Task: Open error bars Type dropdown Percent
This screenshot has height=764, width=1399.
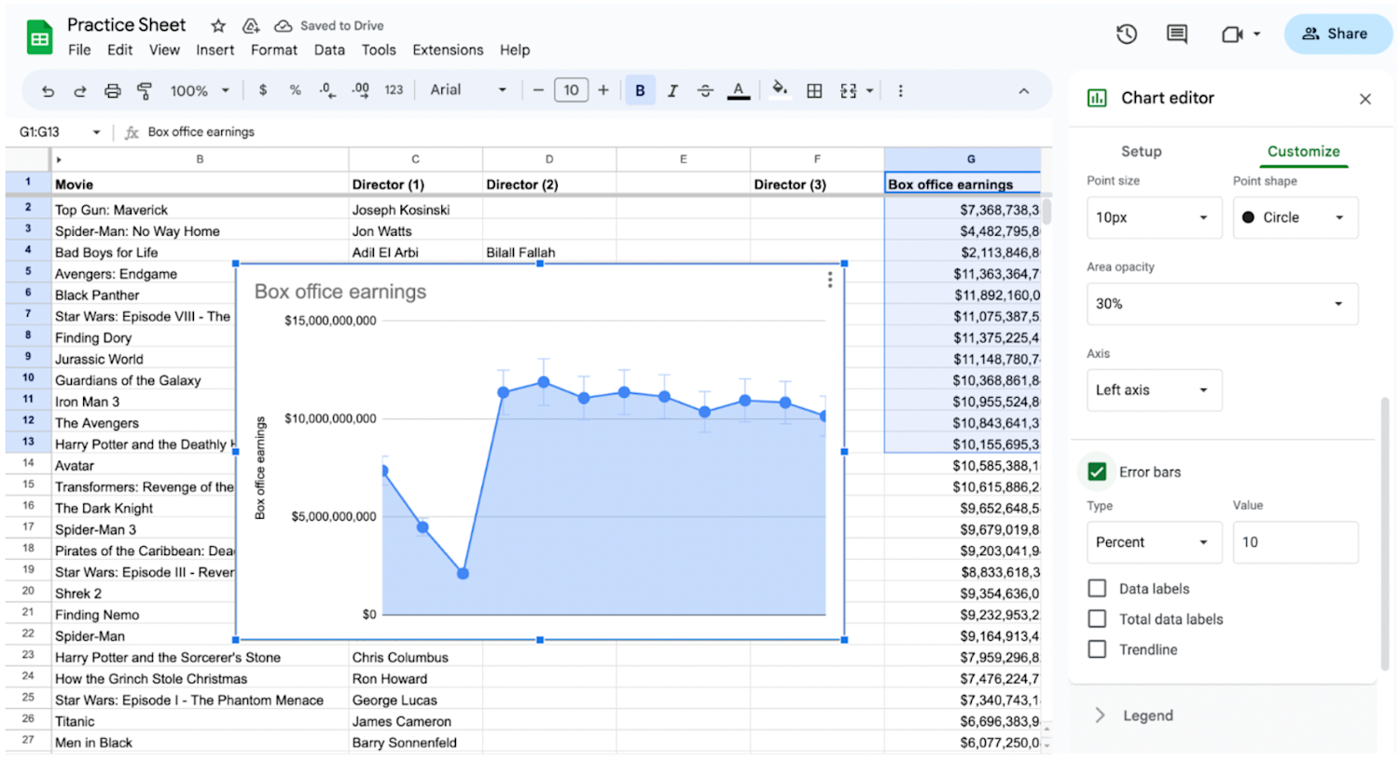Action: click(x=1154, y=542)
